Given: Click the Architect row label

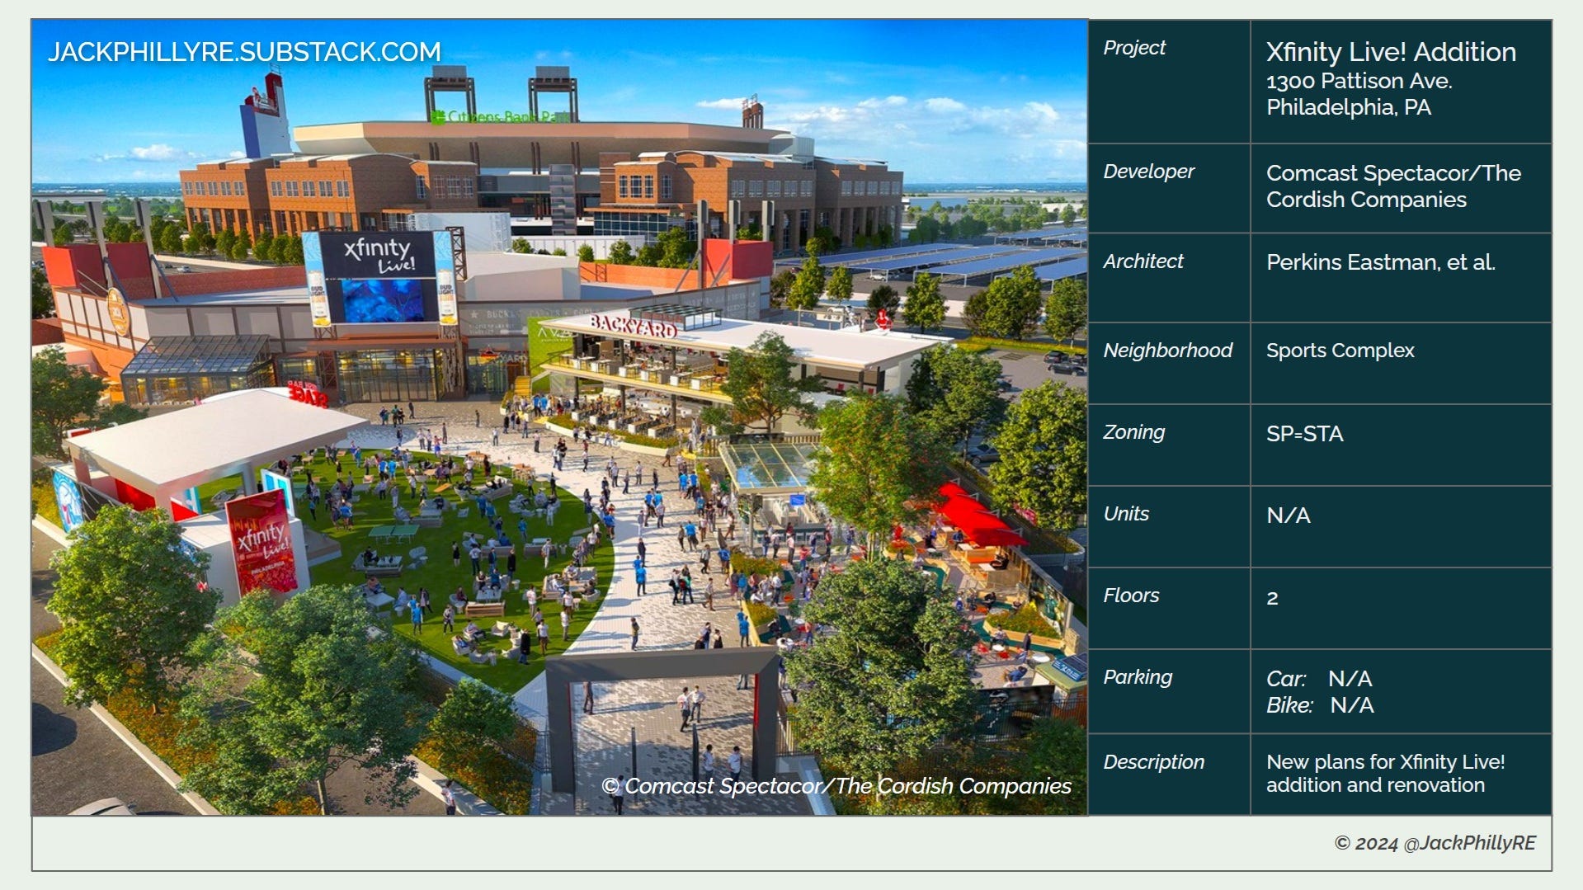Looking at the screenshot, I should tap(1142, 261).
